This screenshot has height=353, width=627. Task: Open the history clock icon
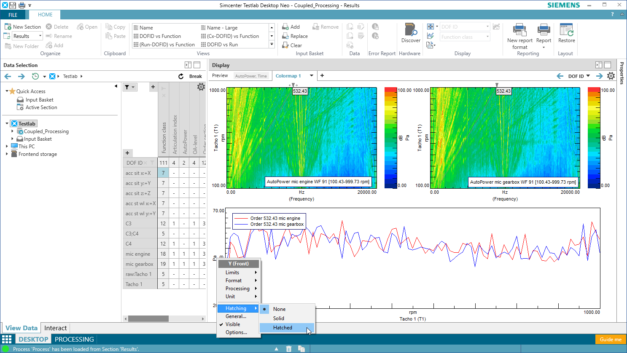tap(35, 76)
